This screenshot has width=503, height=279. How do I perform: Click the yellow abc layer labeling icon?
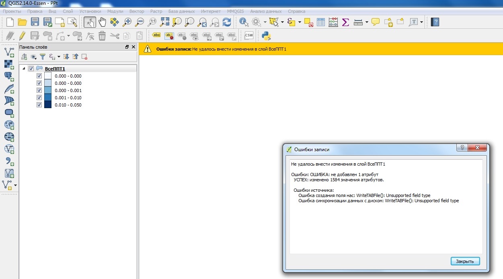coord(157,35)
